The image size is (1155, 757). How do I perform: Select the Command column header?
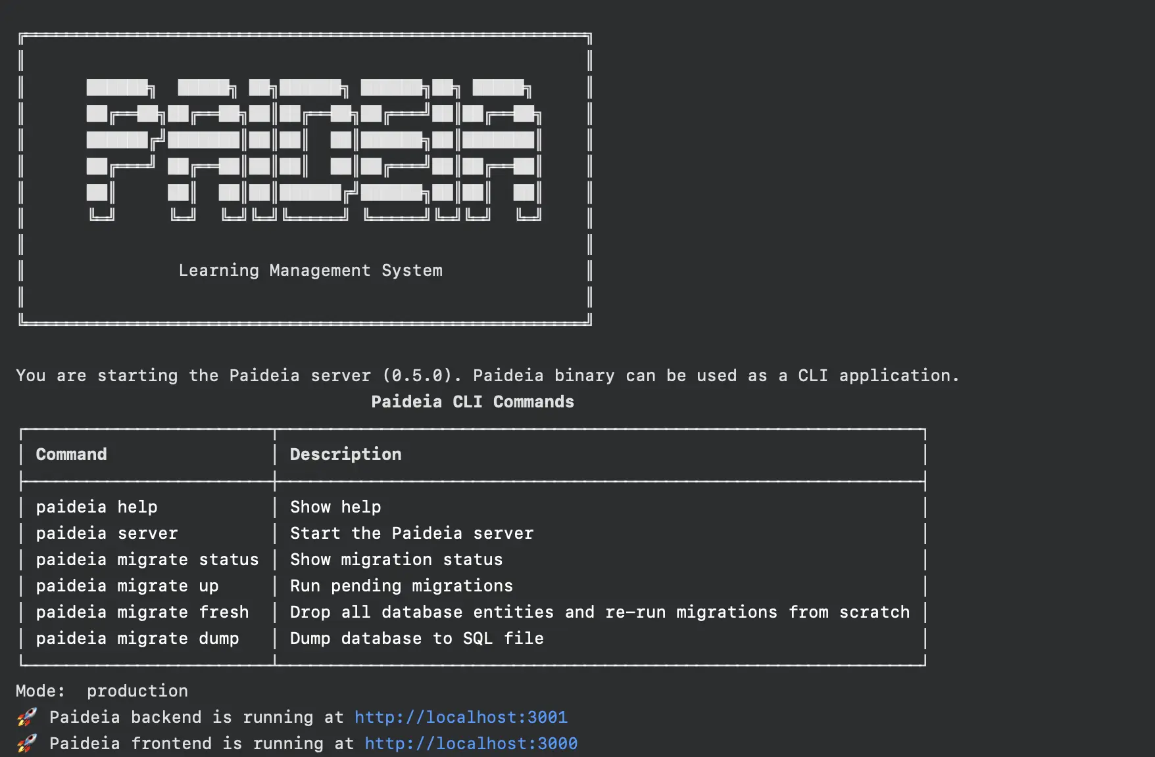point(71,454)
